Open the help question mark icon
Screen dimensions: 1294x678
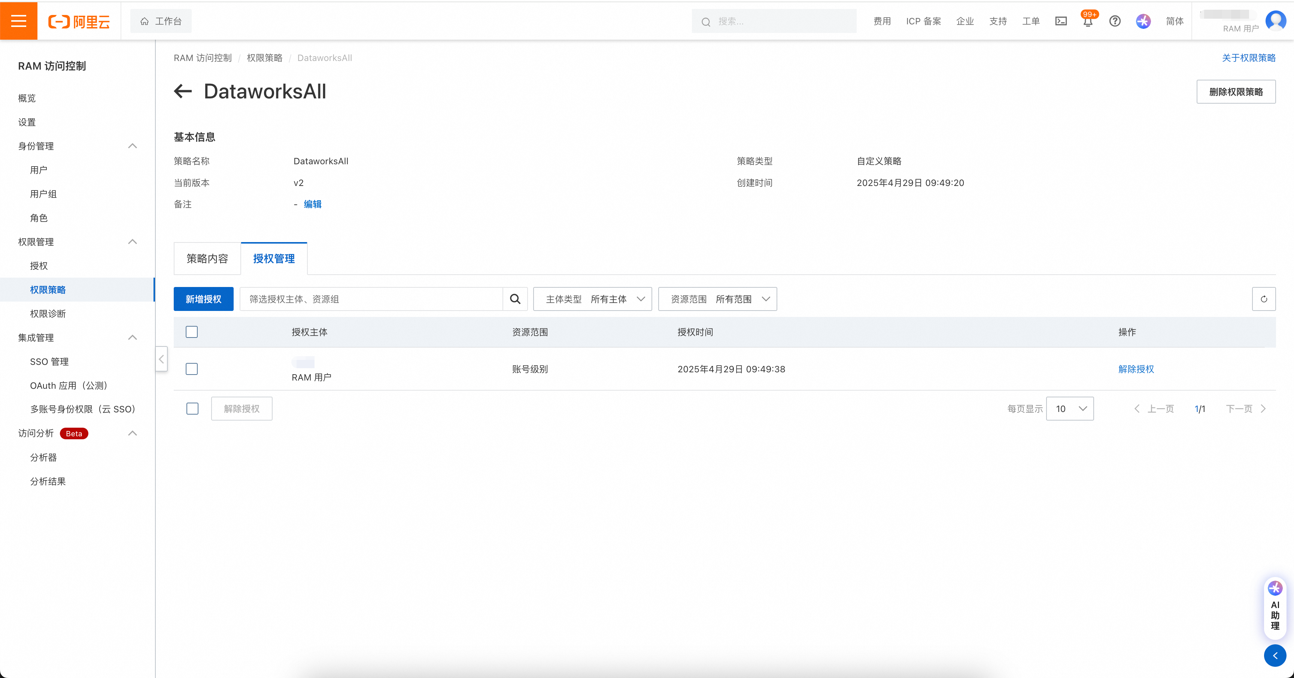[x=1115, y=21]
